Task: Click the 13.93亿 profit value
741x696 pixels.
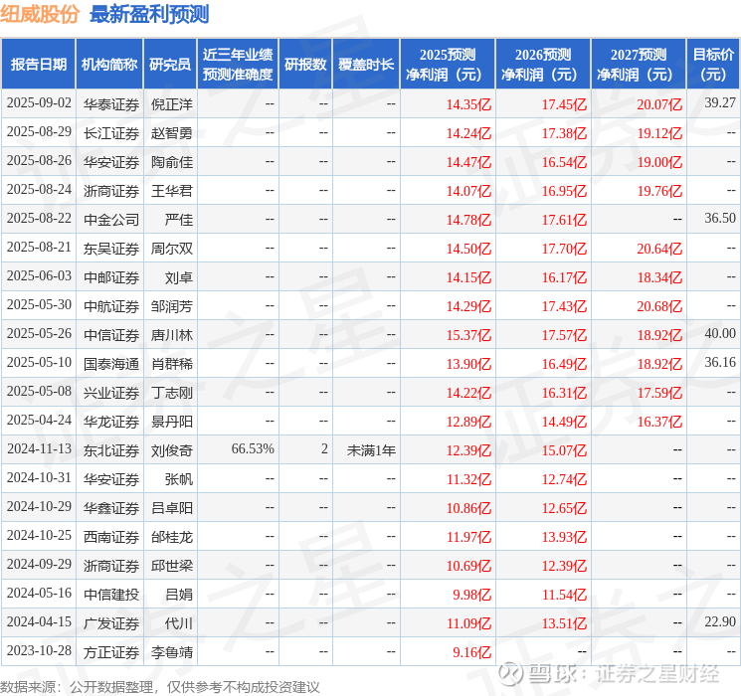Action: coord(564,537)
